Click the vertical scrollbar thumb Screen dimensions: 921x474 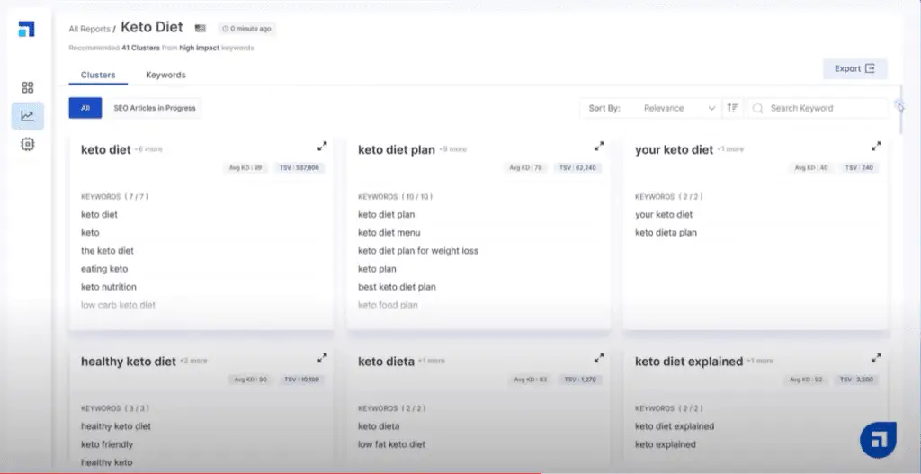tap(900, 109)
